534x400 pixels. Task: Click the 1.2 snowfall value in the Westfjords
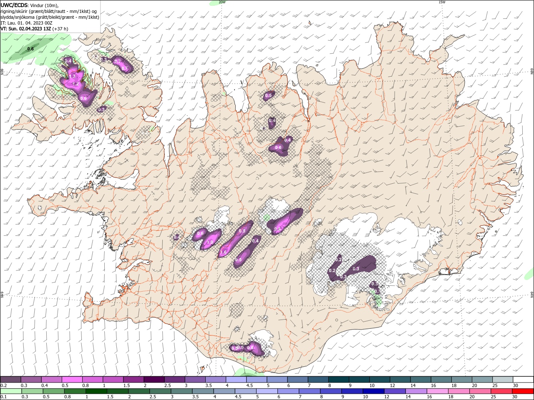point(76,84)
